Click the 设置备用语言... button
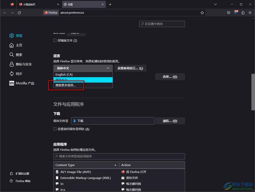The width and height of the screenshot is (255, 192). [130, 68]
